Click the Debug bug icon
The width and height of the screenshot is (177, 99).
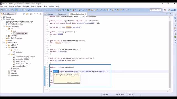63,10
